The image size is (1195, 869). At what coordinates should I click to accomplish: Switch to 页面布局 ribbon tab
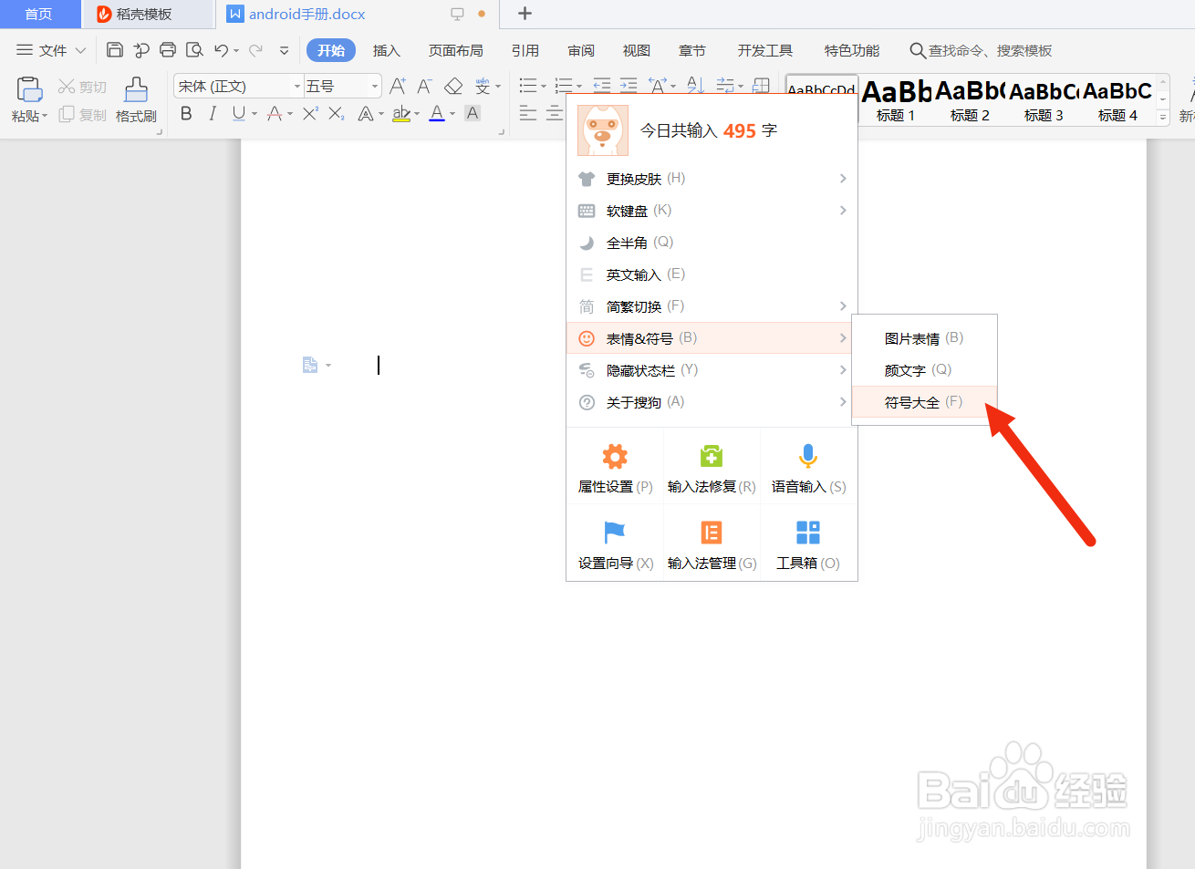(x=456, y=50)
